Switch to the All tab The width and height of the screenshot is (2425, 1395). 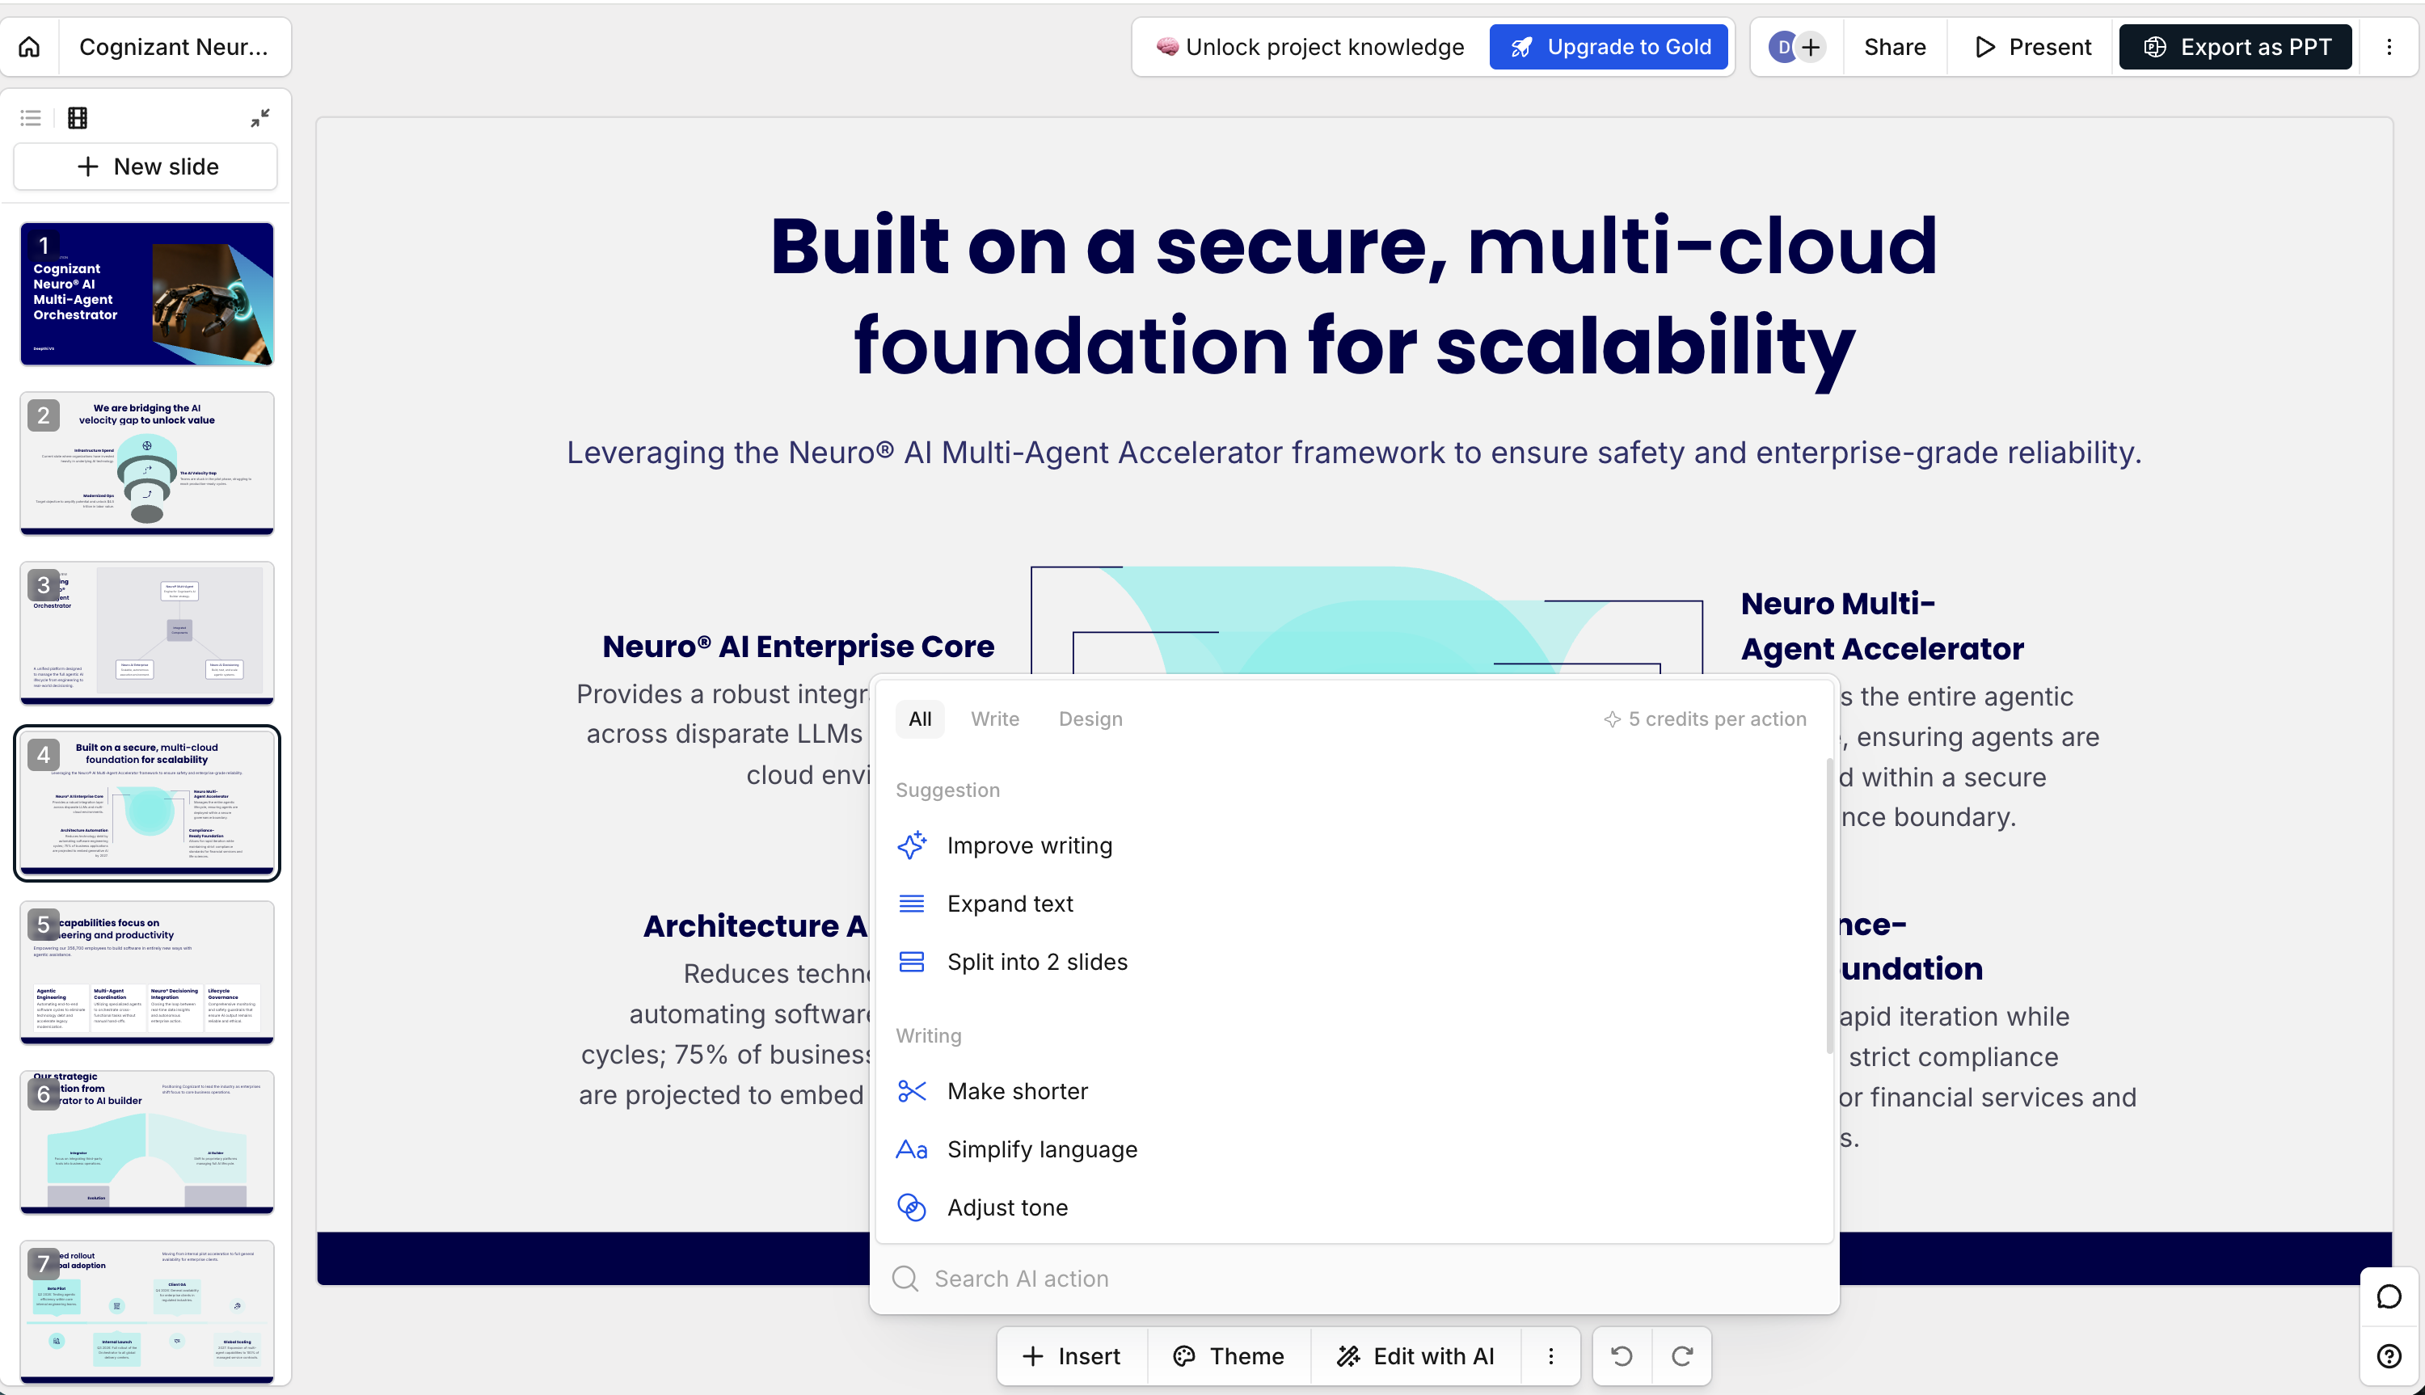[x=920, y=719]
